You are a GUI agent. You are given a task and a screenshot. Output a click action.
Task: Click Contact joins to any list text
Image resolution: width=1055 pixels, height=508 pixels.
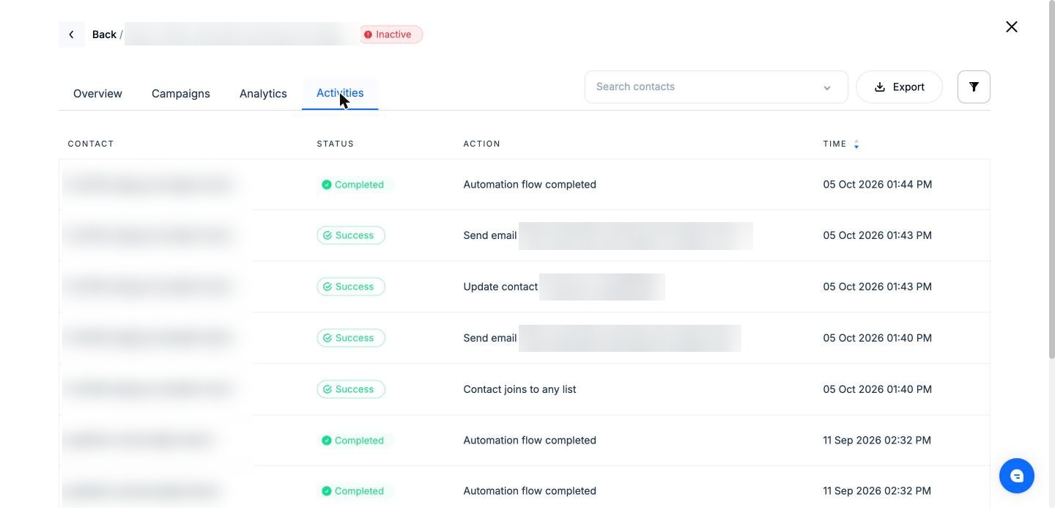[x=519, y=389]
